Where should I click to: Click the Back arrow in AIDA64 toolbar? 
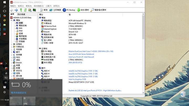click(x=12, y=10)
